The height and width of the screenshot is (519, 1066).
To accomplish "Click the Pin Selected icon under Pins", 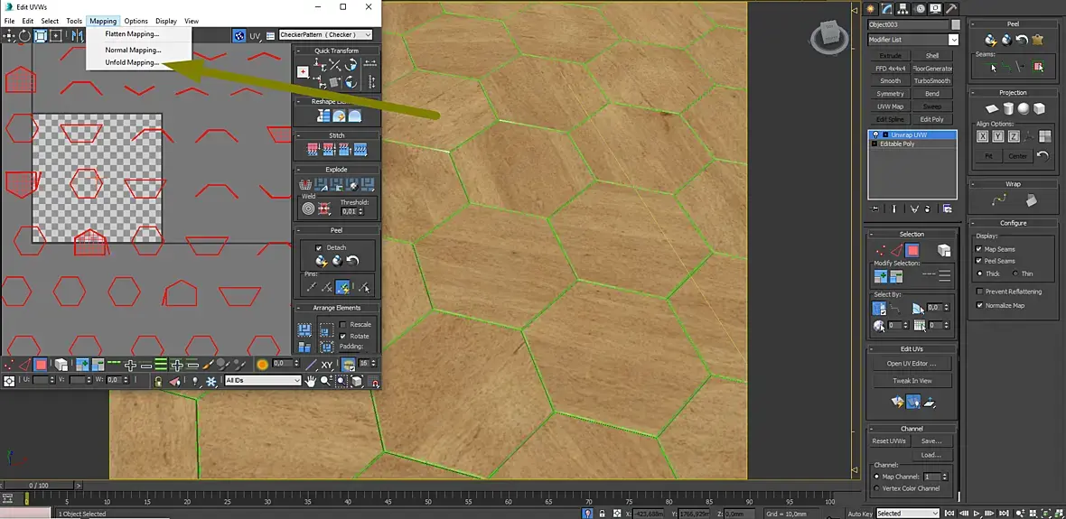I will [311, 287].
